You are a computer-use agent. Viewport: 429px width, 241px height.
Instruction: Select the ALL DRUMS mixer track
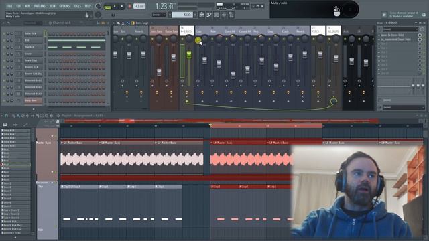pyautogui.click(x=333, y=31)
